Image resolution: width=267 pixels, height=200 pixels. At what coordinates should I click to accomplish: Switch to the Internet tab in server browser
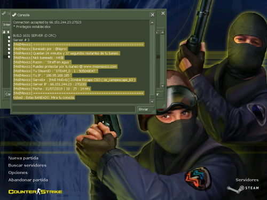pos(6,25)
